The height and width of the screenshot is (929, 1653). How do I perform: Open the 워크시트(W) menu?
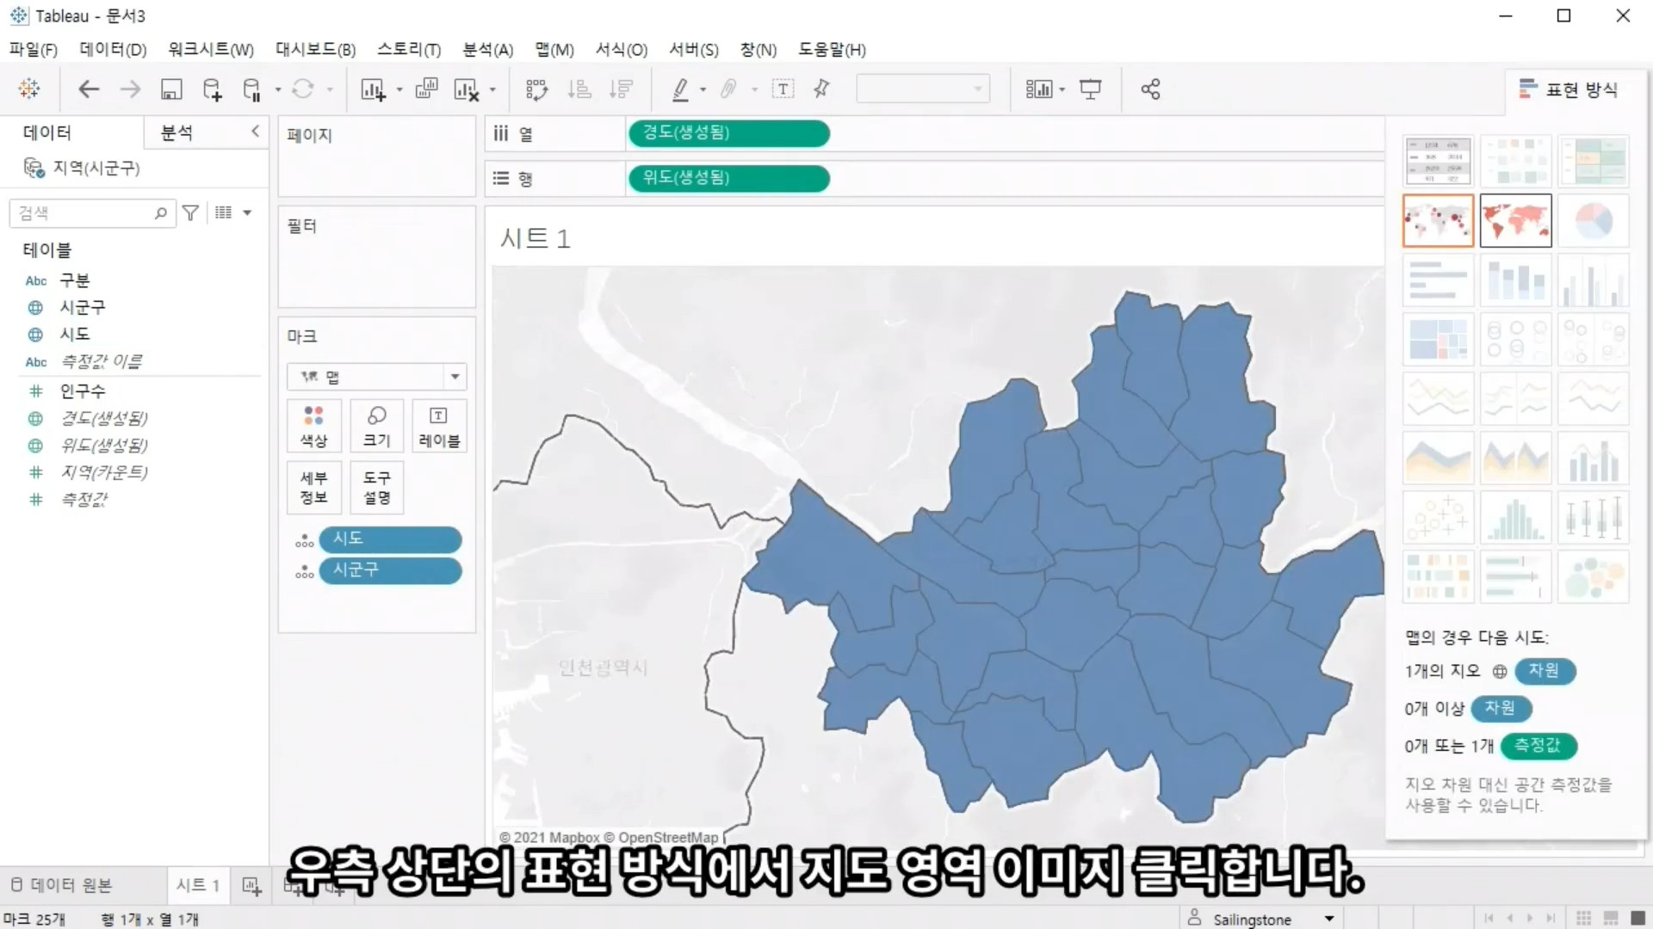pyautogui.click(x=211, y=50)
